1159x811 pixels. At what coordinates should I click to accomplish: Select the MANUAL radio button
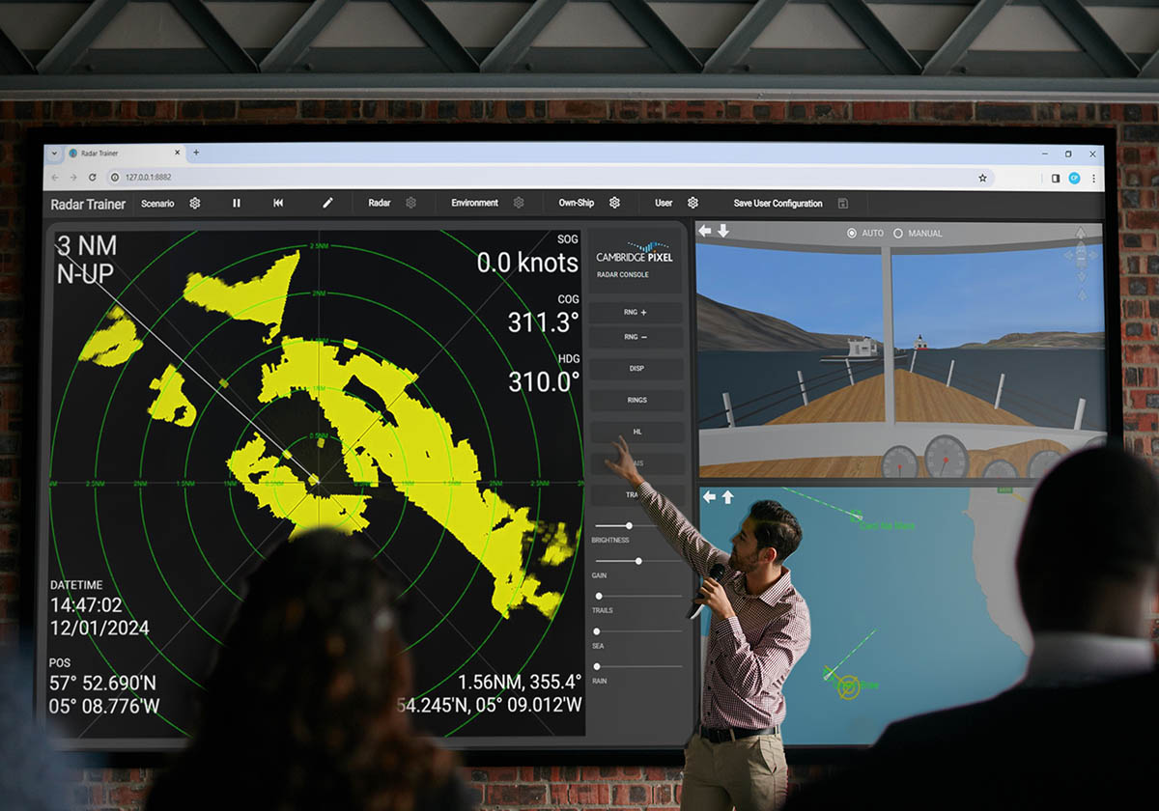[x=898, y=234]
